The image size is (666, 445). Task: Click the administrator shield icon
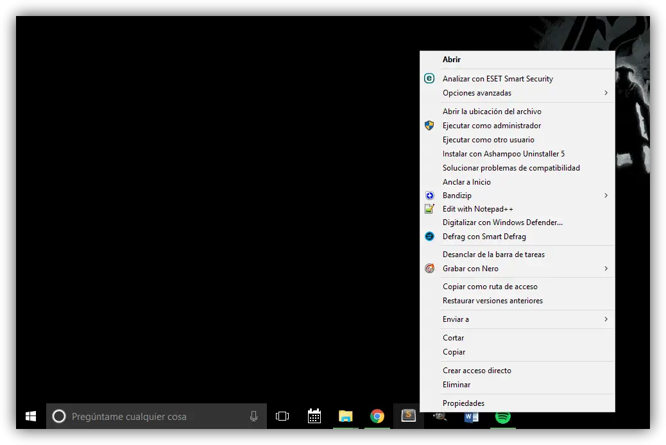(429, 125)
